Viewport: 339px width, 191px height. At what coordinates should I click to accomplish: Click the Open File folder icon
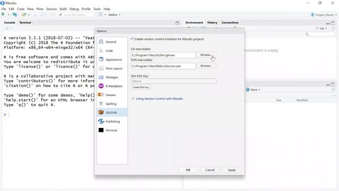pyautogui.click(x=23, y=14)
